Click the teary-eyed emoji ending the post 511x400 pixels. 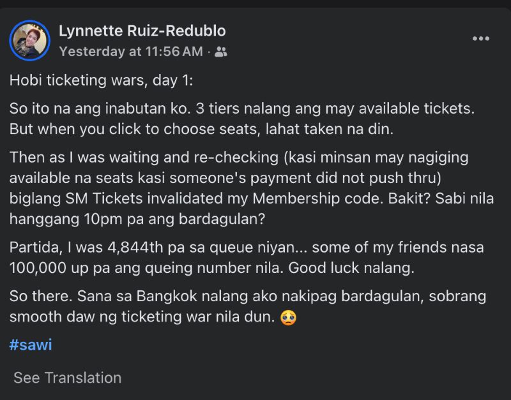pos(289,317)
